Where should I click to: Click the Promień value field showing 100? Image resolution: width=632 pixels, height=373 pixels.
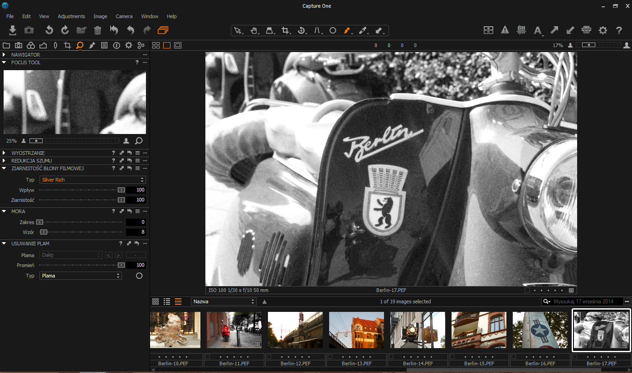136,265
